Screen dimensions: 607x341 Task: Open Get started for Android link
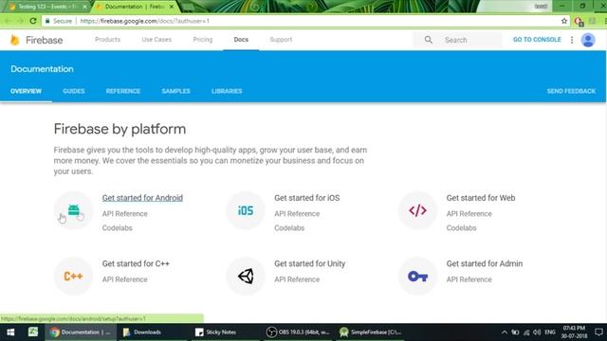tap(142, 198)
